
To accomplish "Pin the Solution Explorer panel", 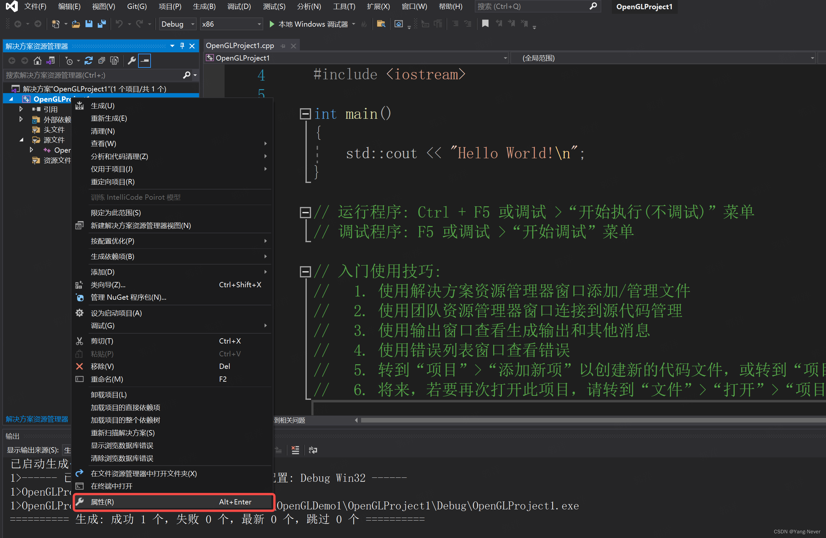I will click(x=182, y=46).
